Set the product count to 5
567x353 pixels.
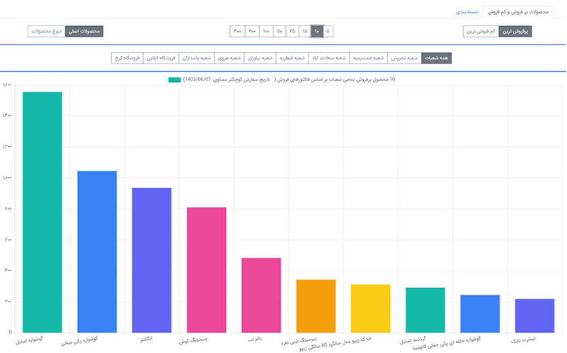click(328, 31)
